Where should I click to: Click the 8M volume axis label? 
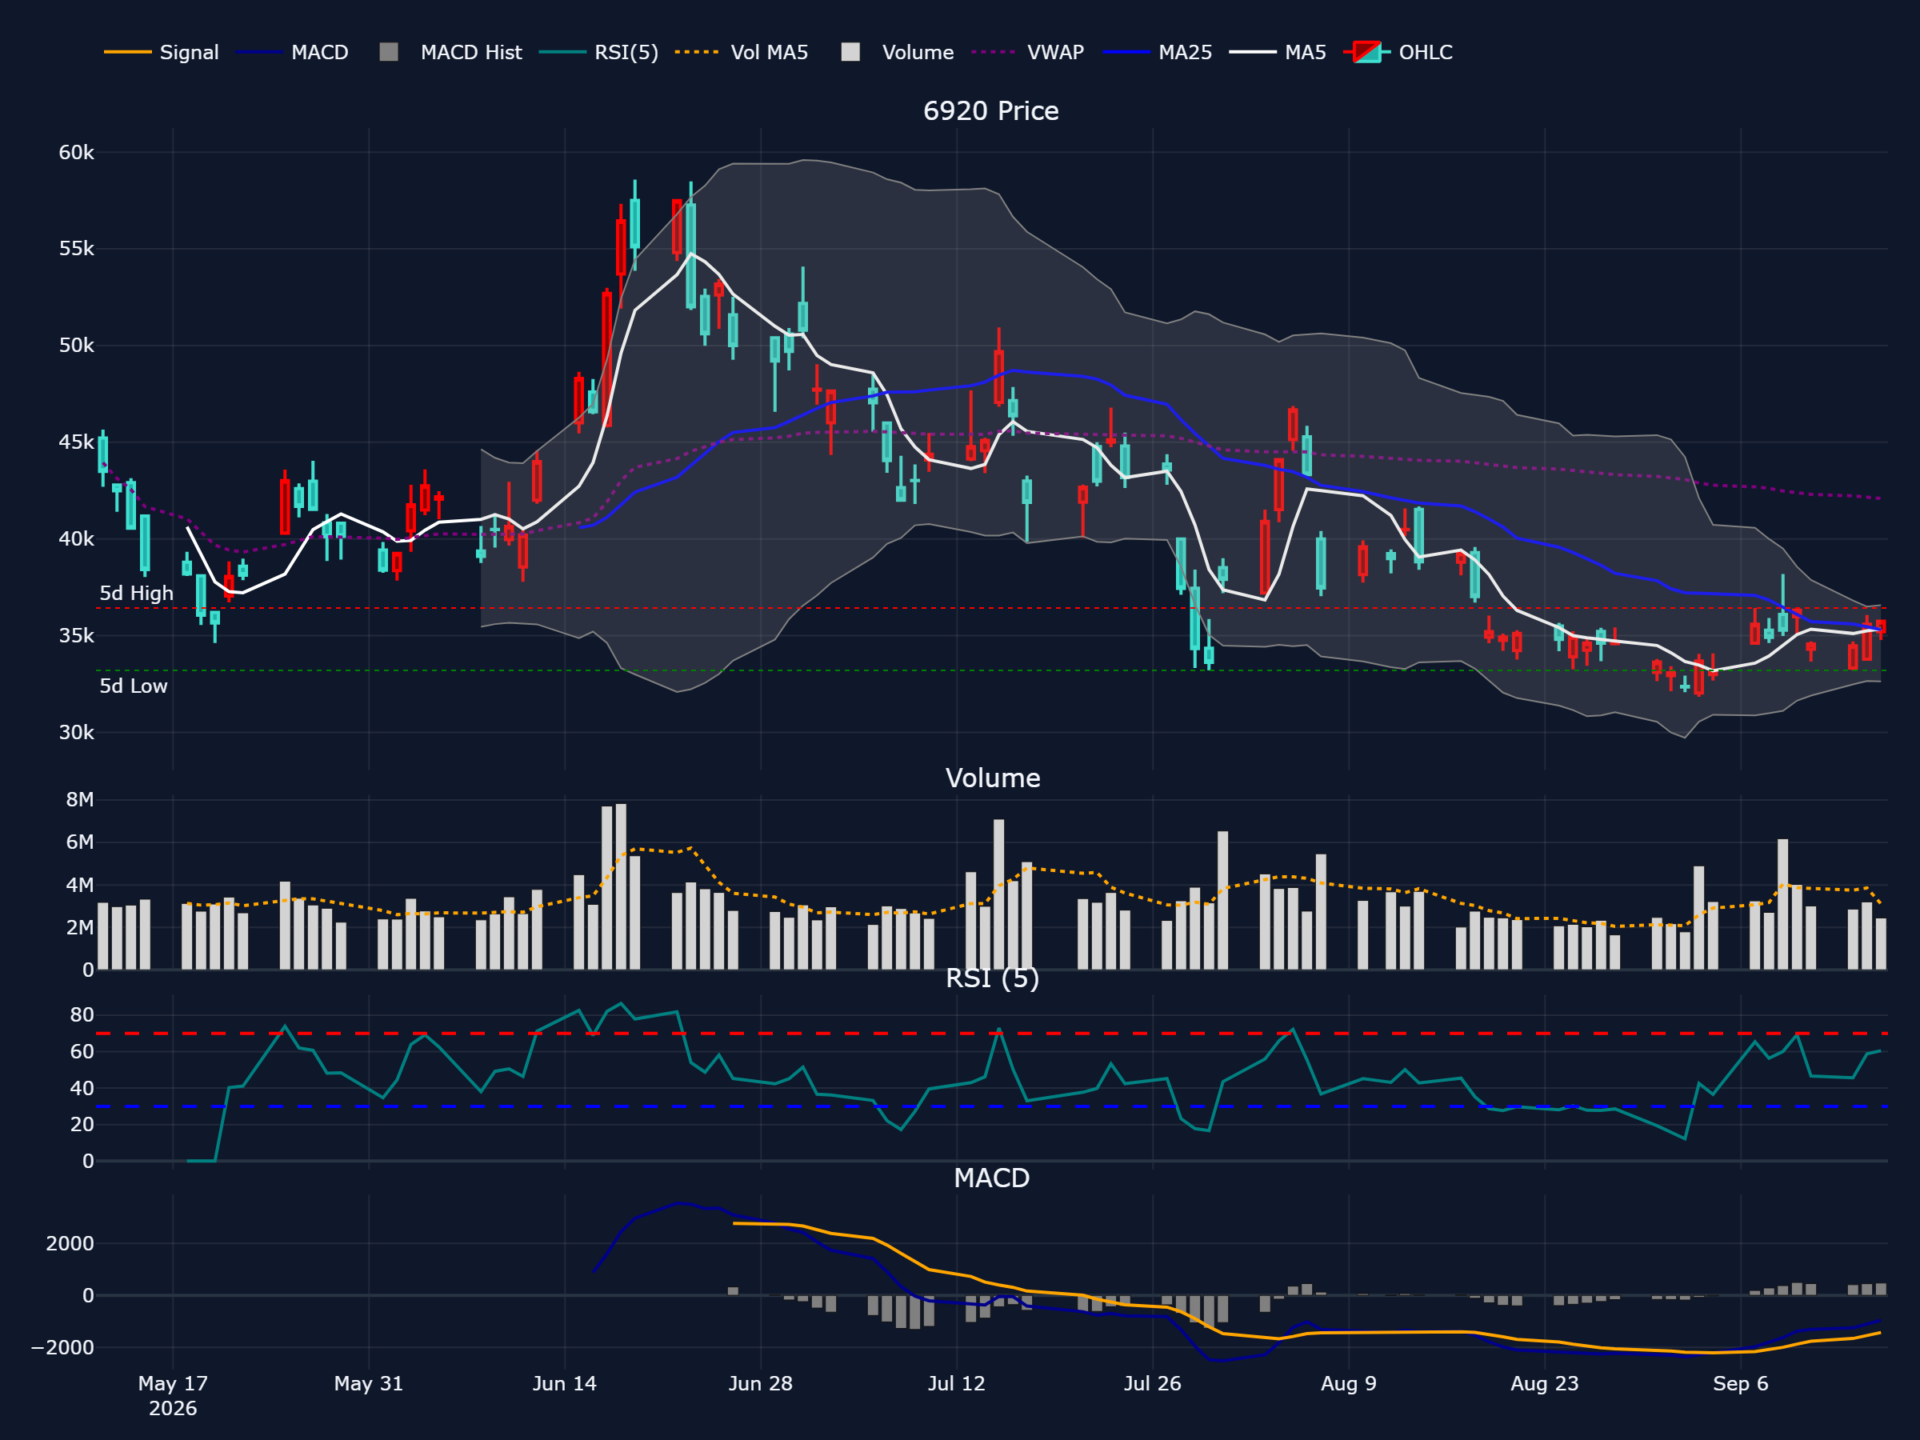(80, 799)
